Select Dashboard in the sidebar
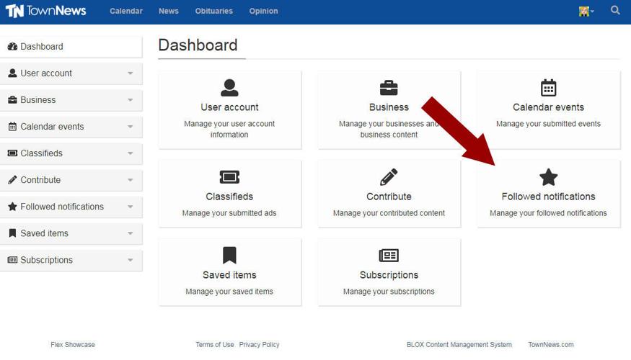This screenshot has width=631, height=360. (71, 47)
